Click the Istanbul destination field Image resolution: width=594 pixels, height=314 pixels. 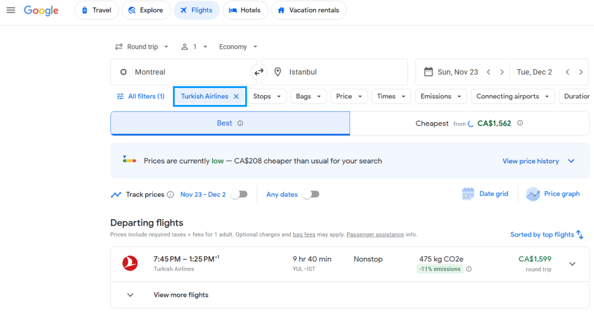334,72
